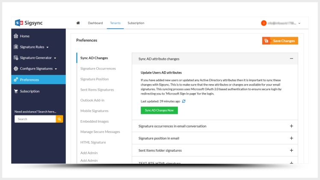Go to Home in the sidebar

[24, 36]
